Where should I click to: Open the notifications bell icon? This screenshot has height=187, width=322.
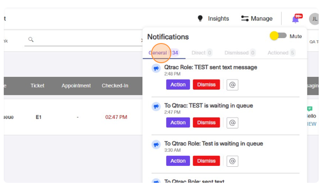pos(296,19)
